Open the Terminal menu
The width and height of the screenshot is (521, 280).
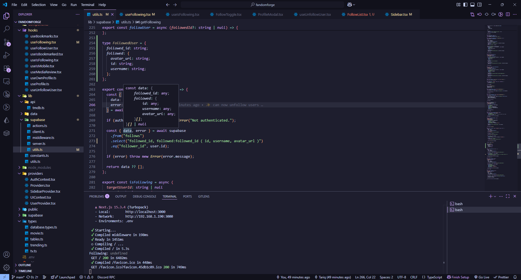tap(87, 5)
